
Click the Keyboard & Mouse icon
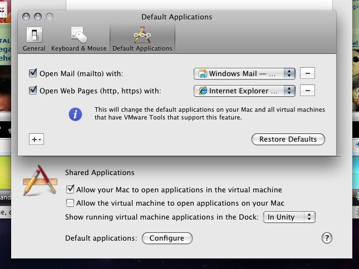(78, 35)
